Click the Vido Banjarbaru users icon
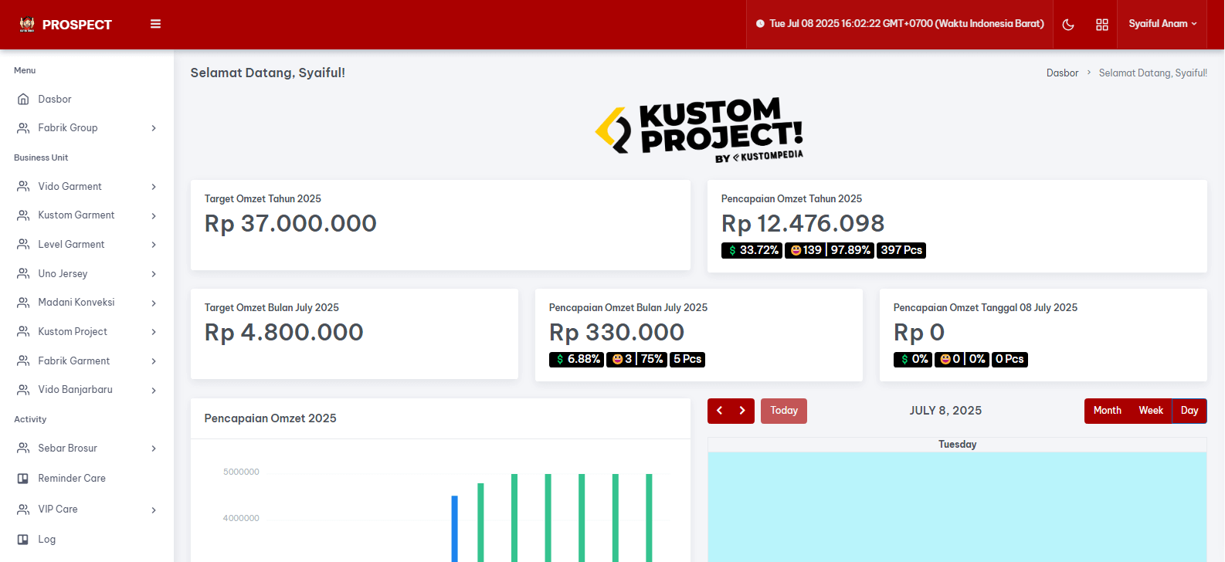The image size is (1225, 562). coord(23,390)
